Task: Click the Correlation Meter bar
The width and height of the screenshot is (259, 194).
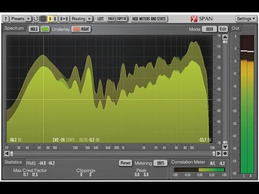Action: (x=199, y=170)
